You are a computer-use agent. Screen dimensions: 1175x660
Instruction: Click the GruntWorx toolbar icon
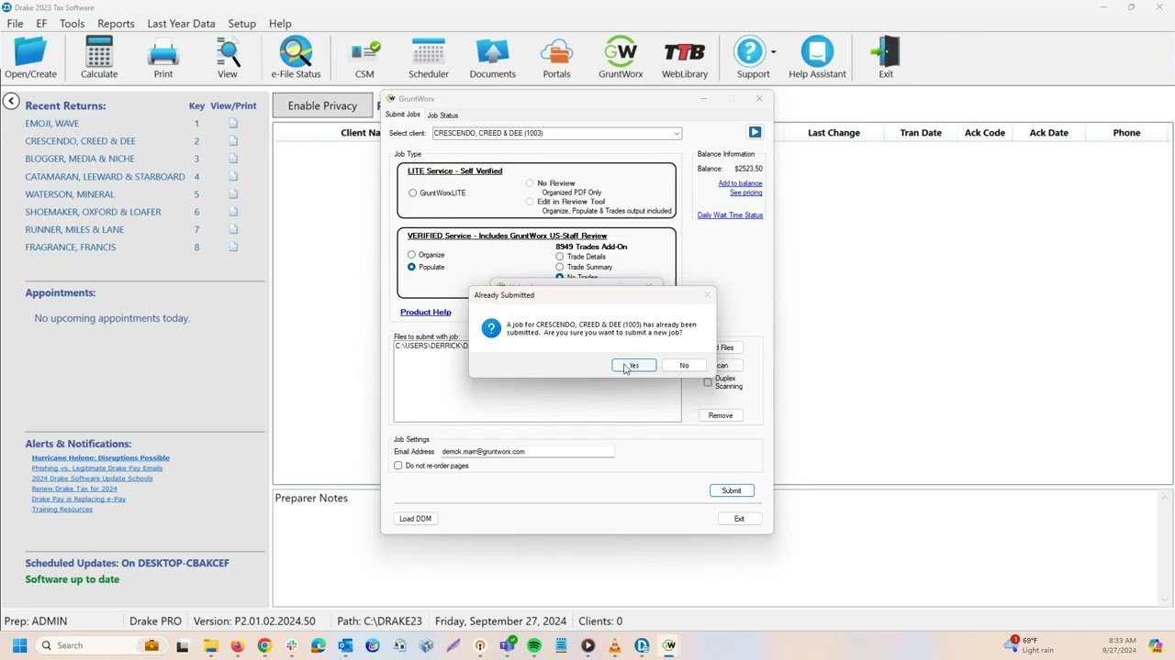[621, 57]
